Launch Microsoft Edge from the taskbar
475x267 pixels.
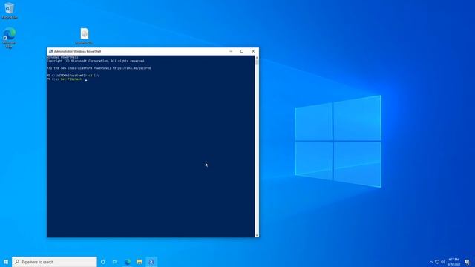(127, 262)
